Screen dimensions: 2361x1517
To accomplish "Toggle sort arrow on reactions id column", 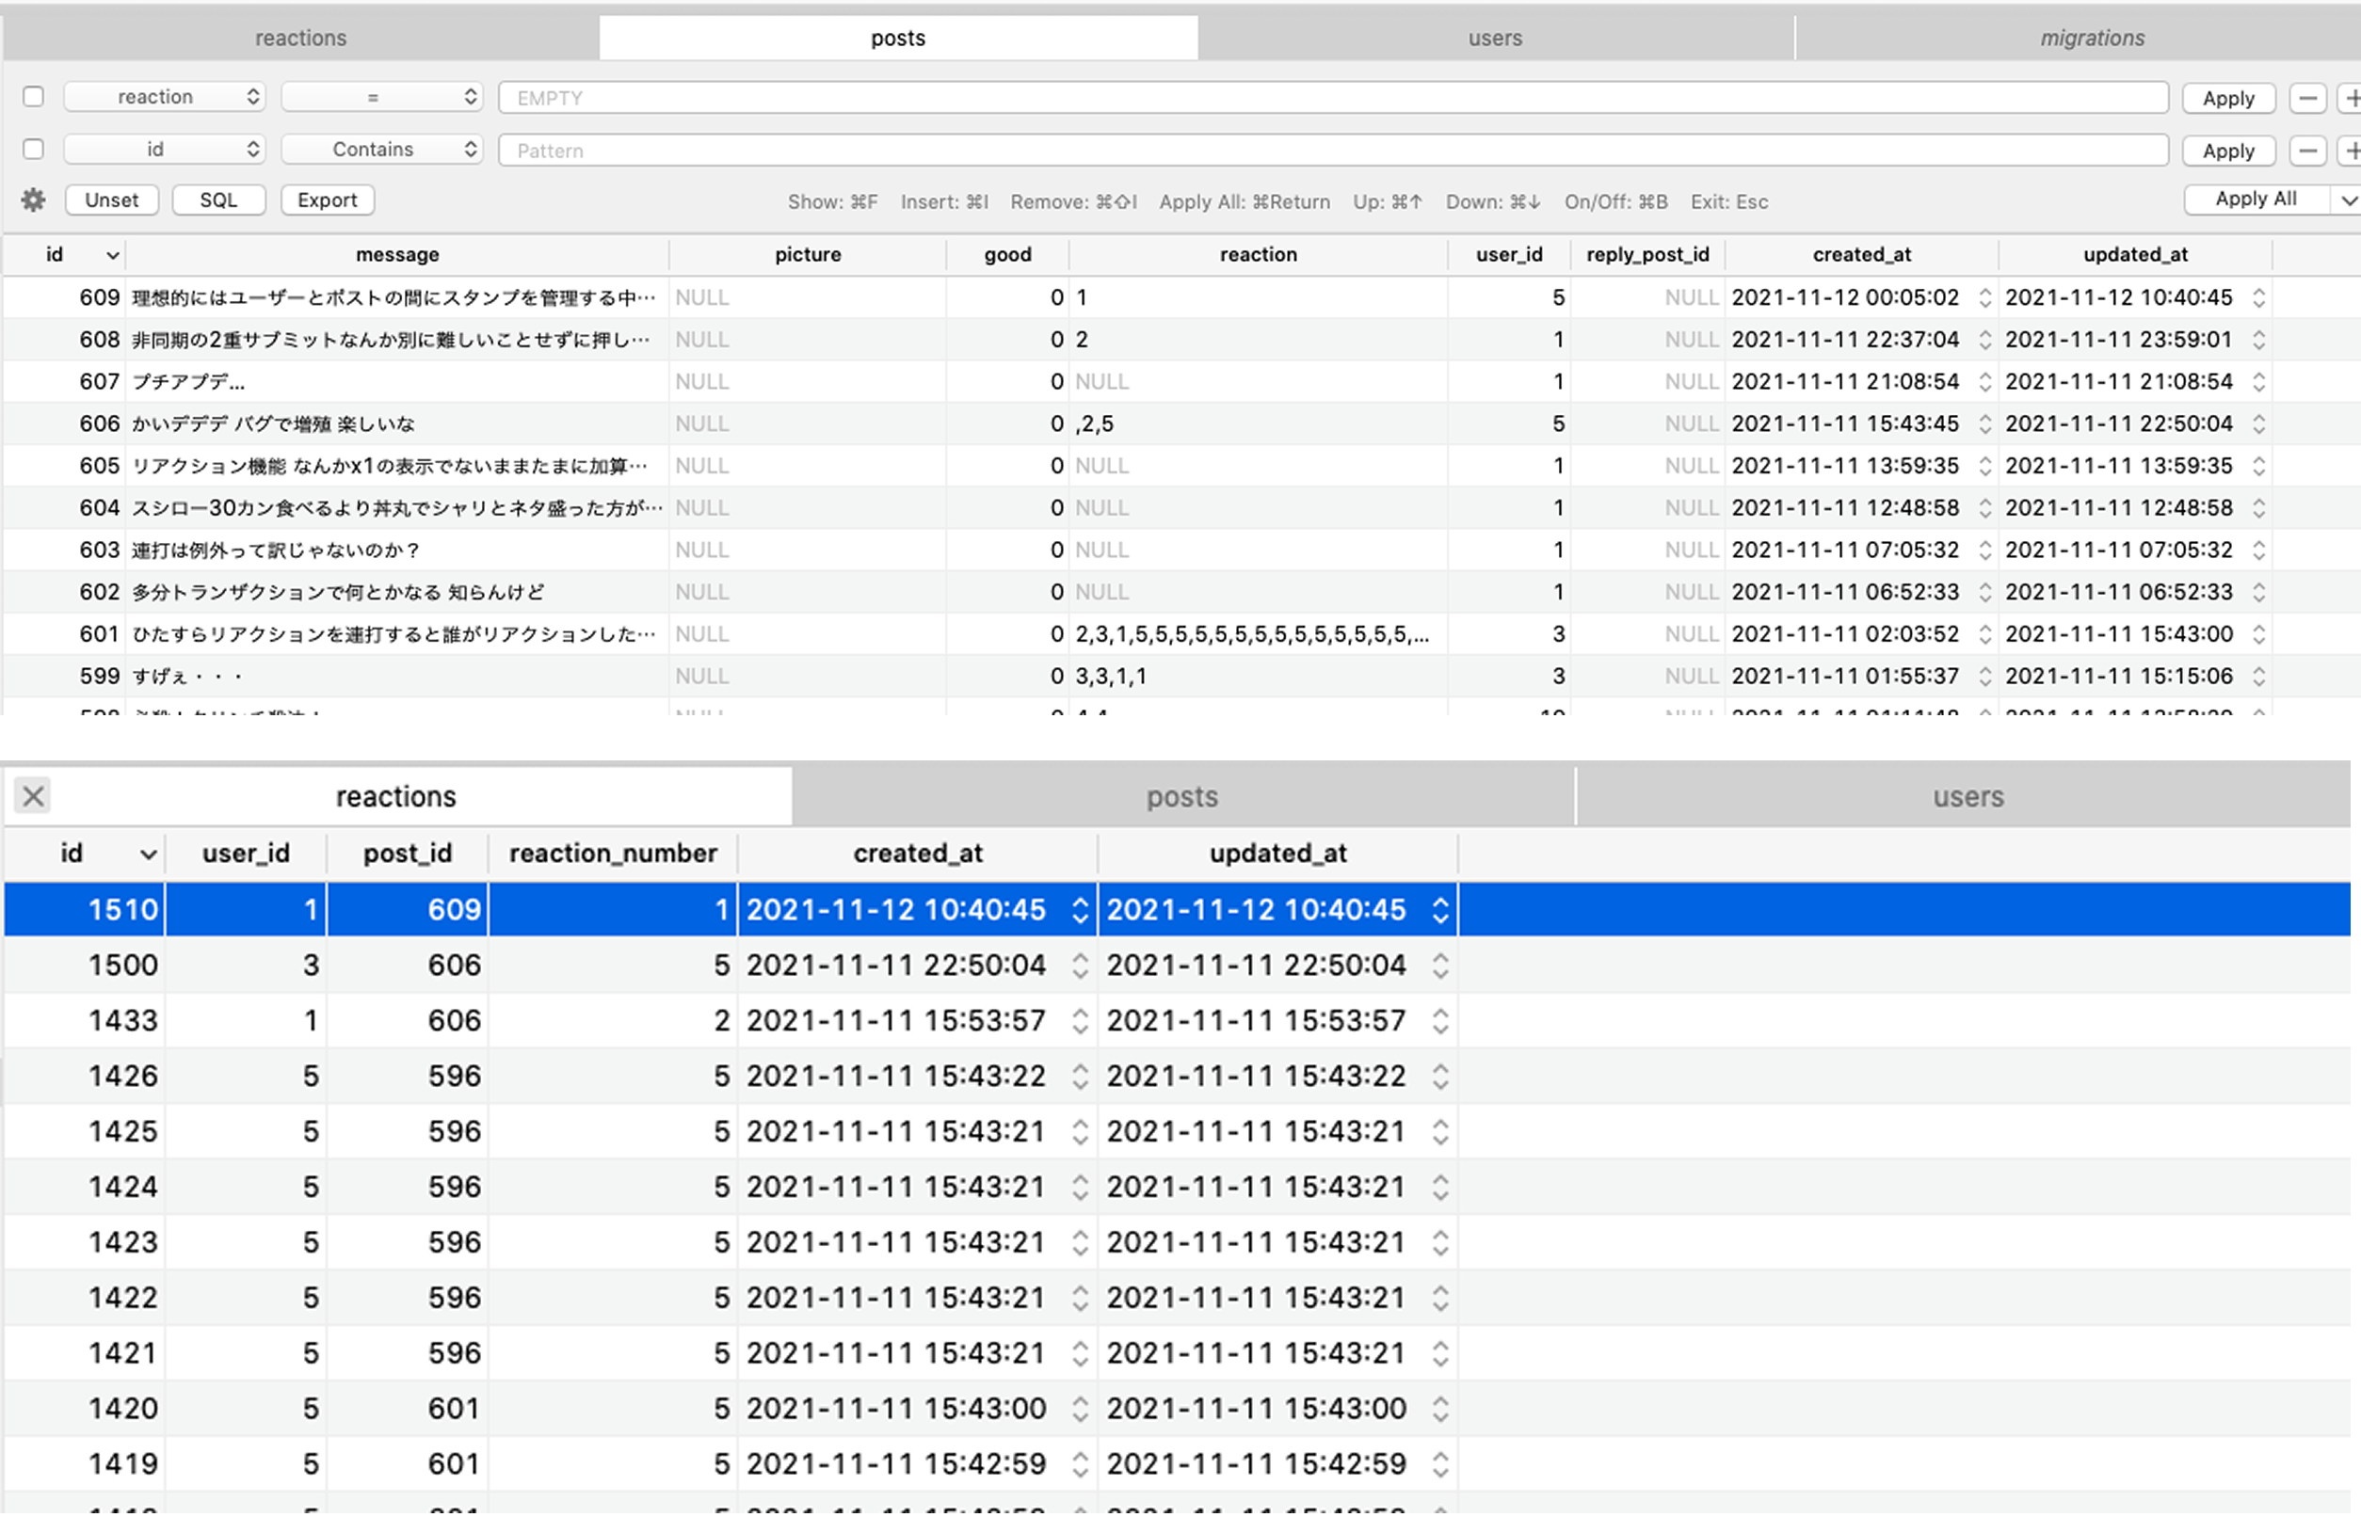I will (x=148, y=854).
